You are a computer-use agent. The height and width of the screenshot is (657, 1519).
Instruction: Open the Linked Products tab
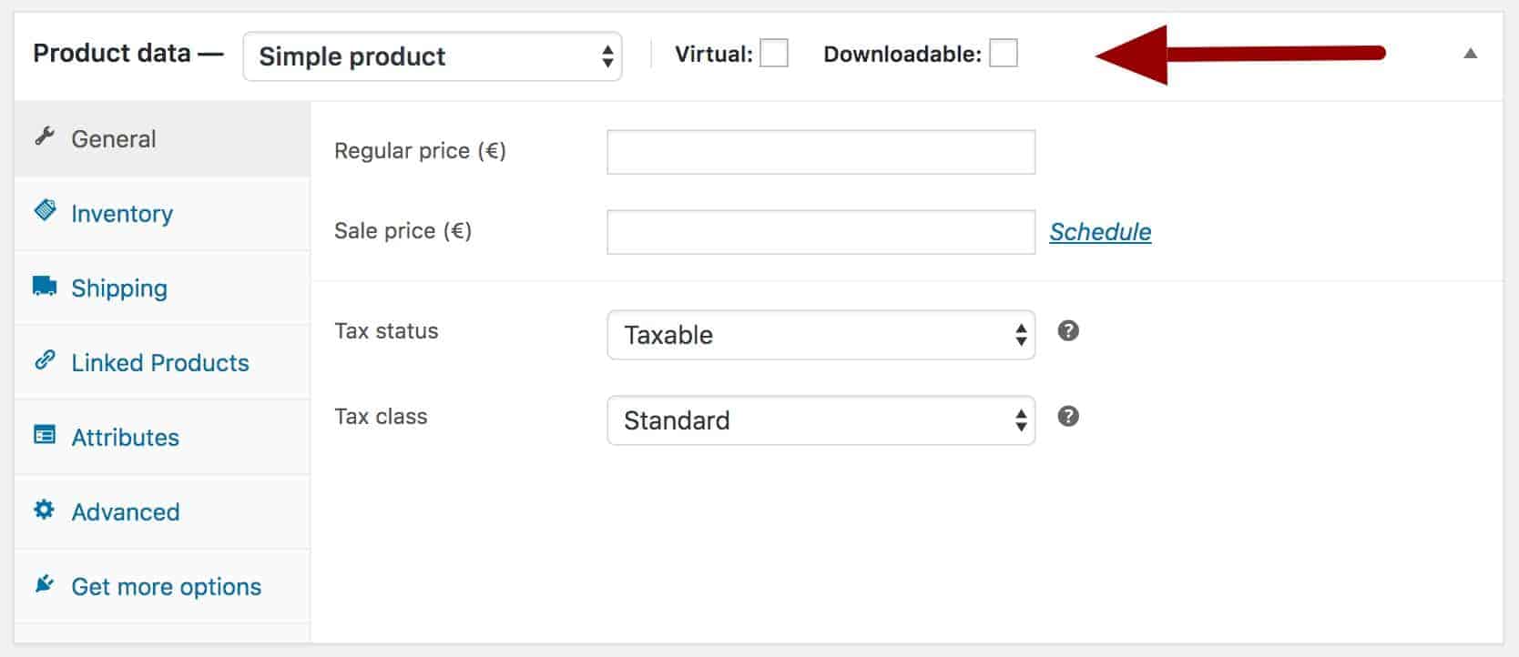click(162, 363)
